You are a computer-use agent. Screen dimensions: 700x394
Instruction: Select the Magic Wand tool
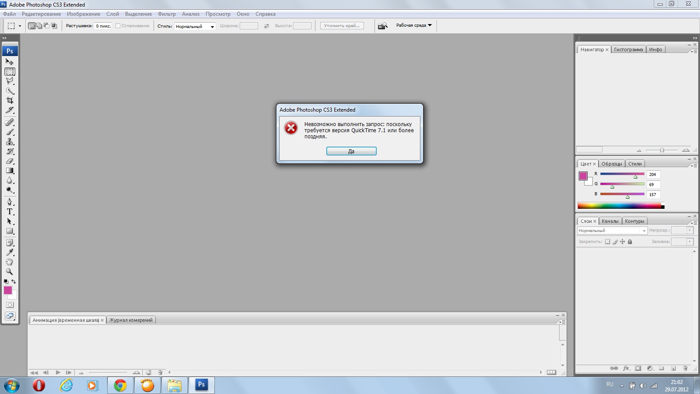point(10,91)
